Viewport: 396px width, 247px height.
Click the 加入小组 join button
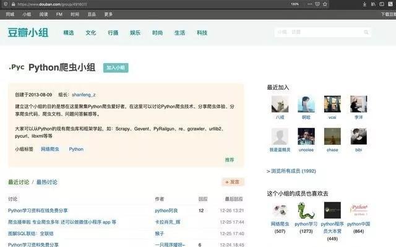[x=116, y=67]
